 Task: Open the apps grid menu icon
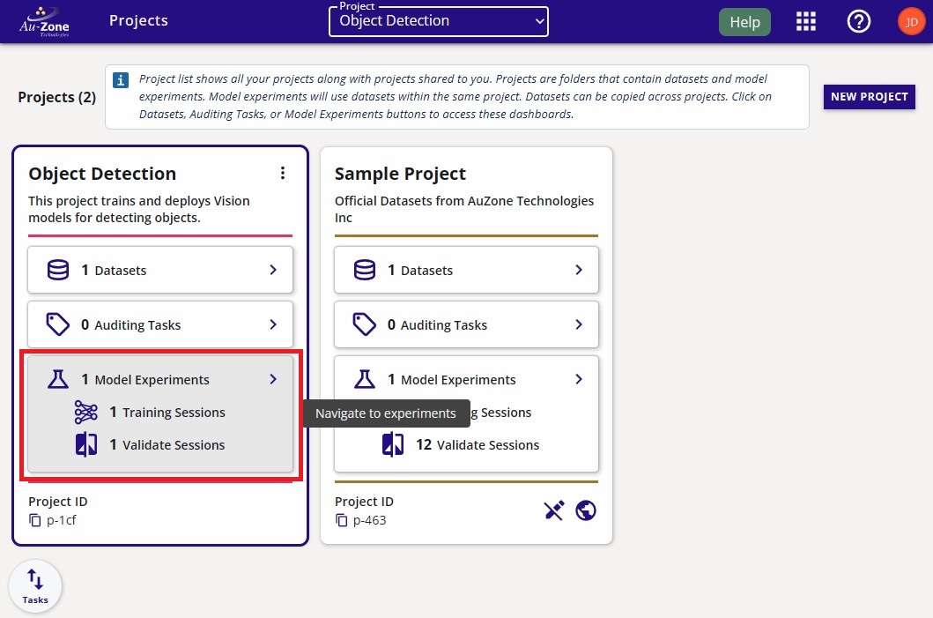[805, 22]
